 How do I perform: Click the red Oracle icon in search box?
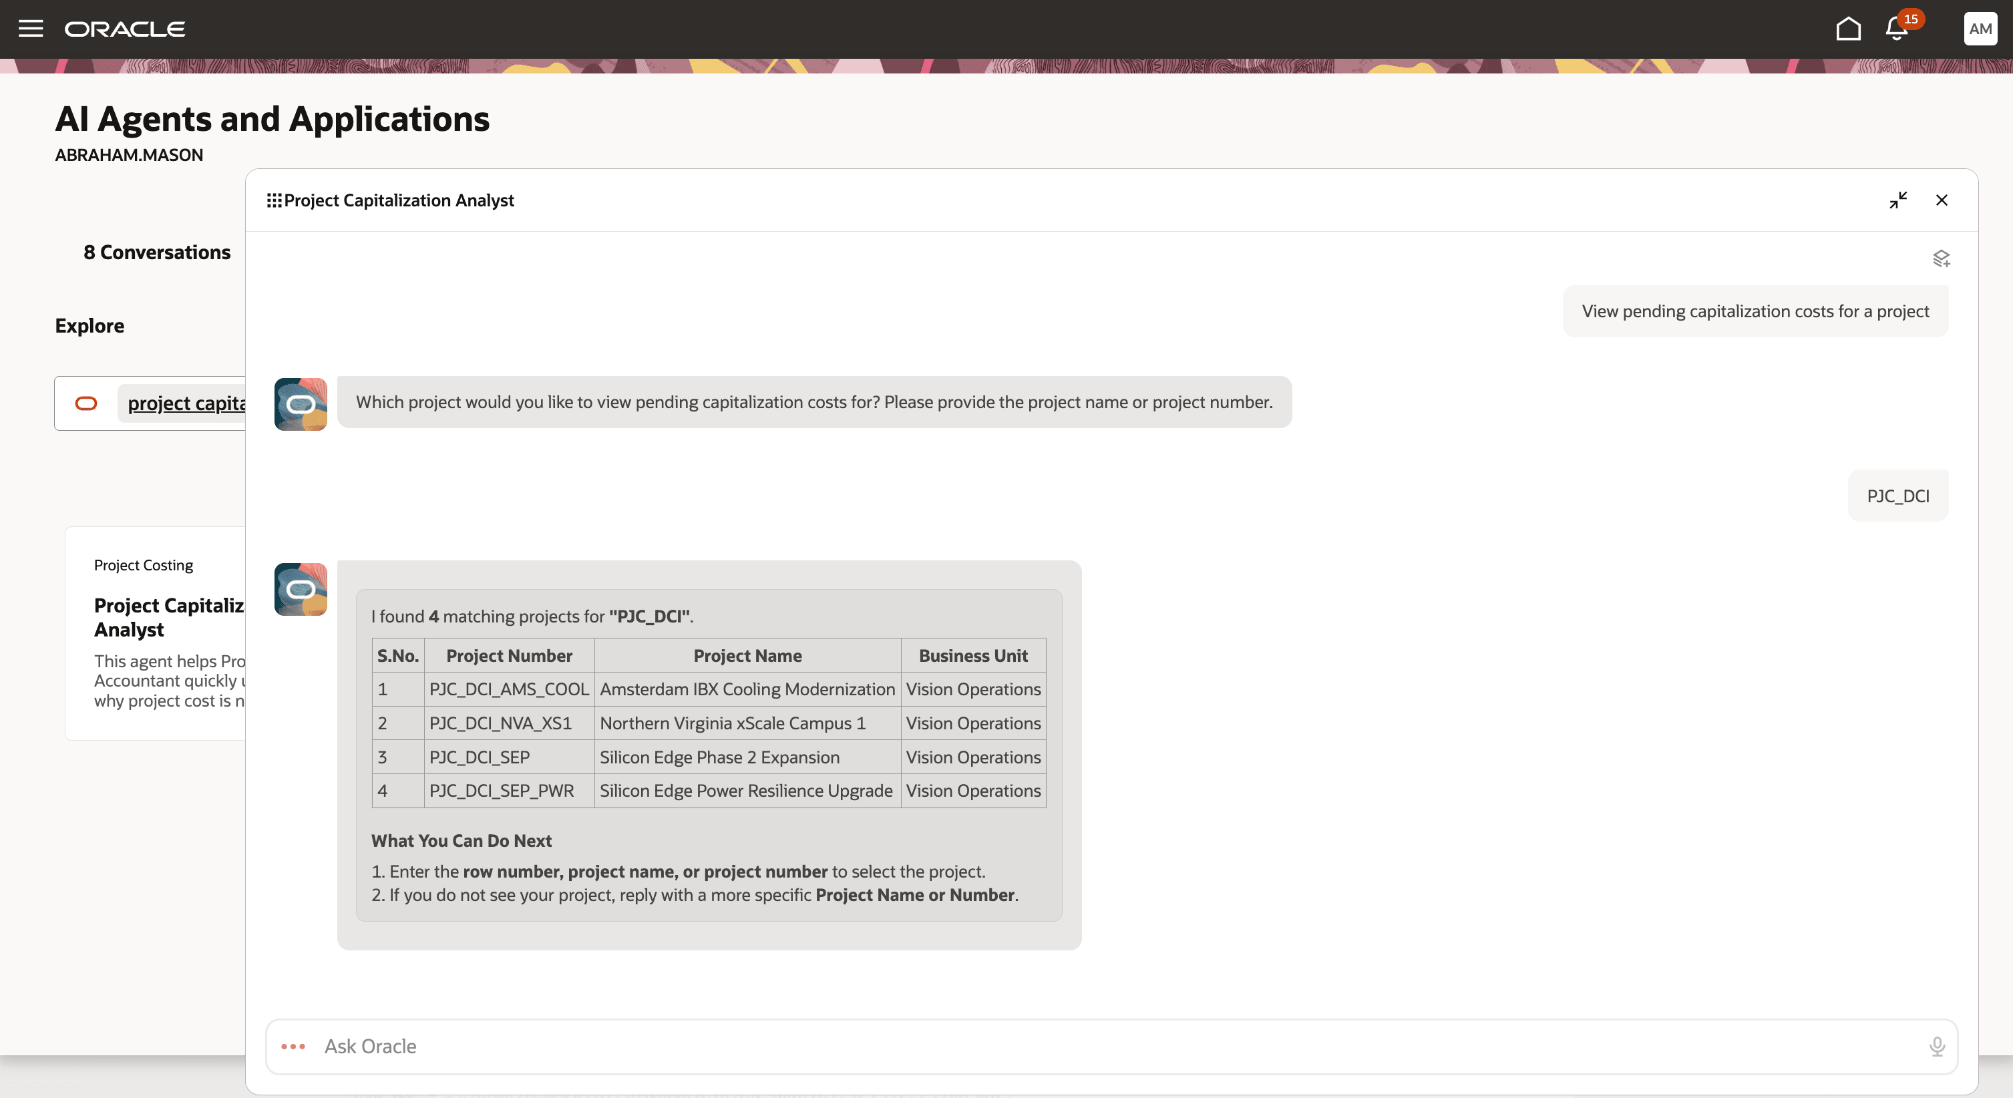click(86, 403)
